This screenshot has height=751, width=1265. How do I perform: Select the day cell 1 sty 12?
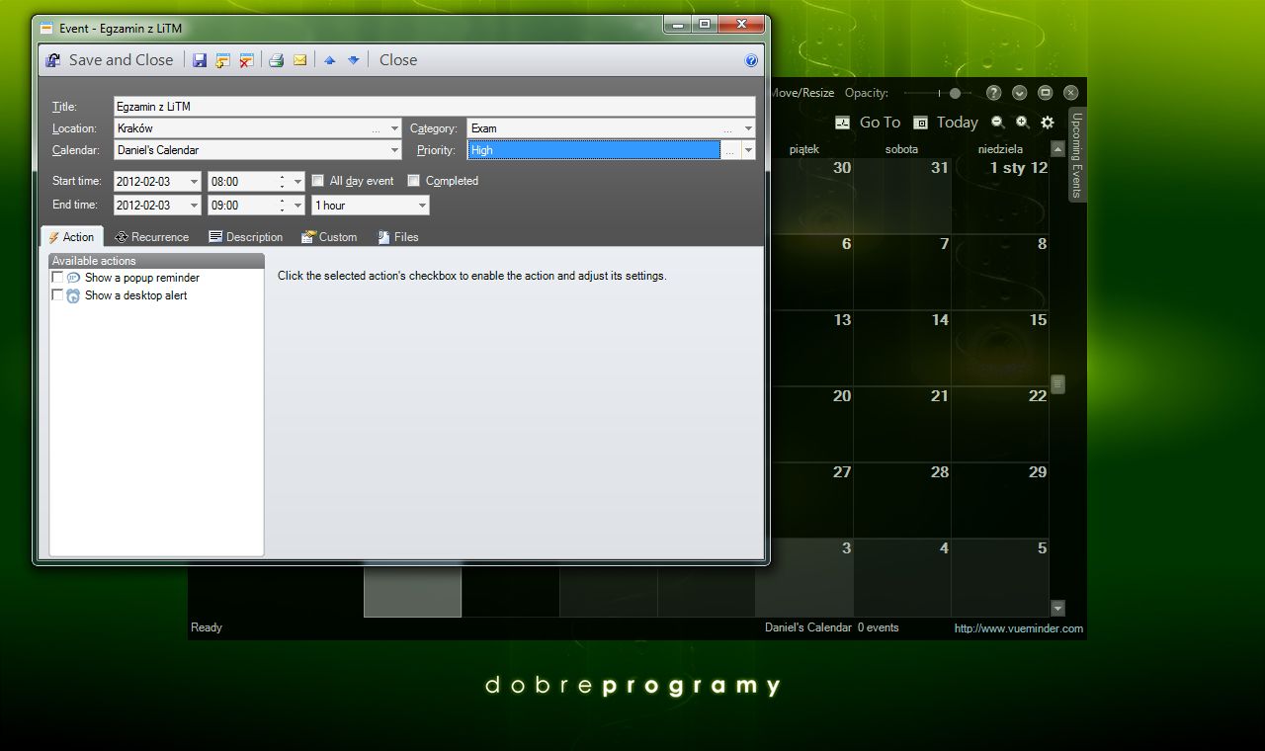point(999,196)
